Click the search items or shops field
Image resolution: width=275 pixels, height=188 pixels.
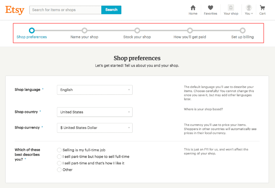coord(65,10)
